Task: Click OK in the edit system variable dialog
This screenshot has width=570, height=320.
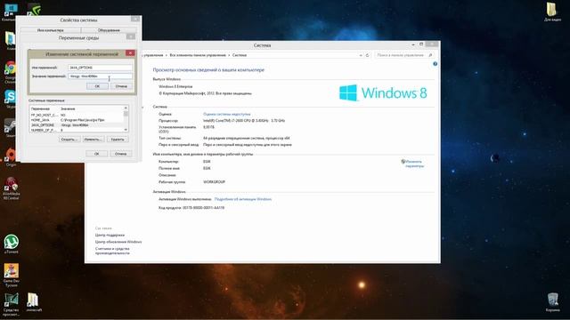Action: point(97,86)
